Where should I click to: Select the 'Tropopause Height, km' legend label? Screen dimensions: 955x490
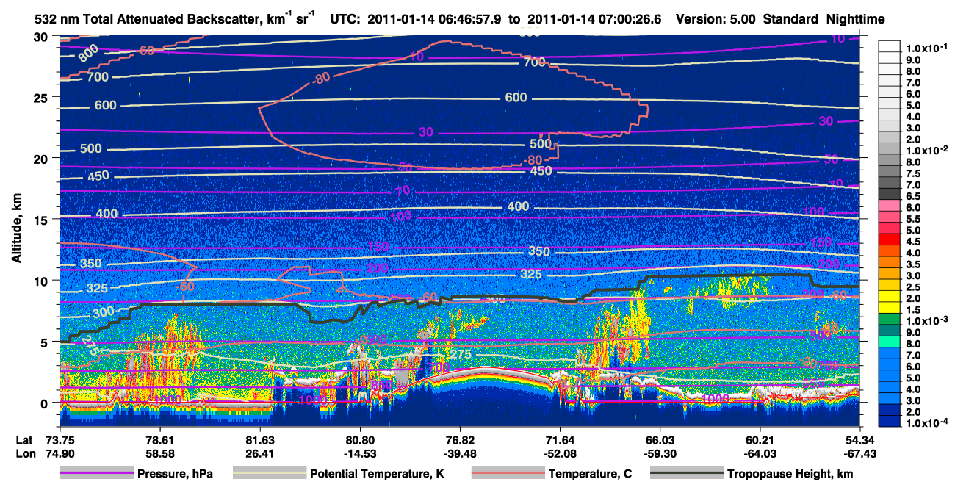[x=790, y=474]
